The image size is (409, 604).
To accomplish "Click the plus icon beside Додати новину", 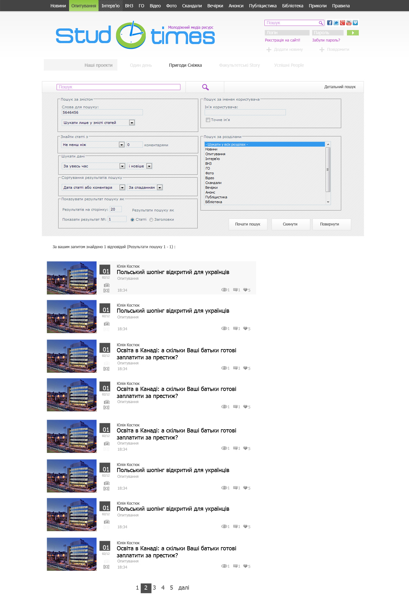I will [x=269, y=50].
